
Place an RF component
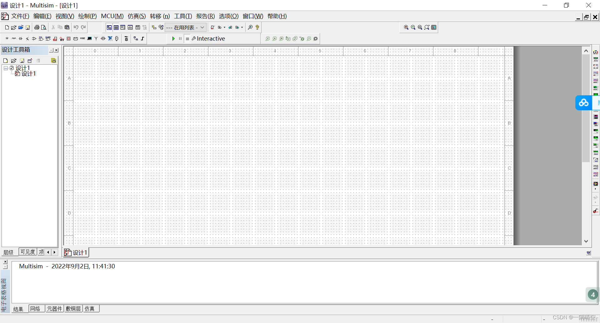point(96,38)
